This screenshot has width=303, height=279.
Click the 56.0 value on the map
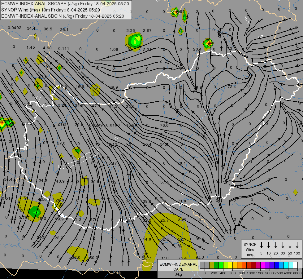click(27, 123)
